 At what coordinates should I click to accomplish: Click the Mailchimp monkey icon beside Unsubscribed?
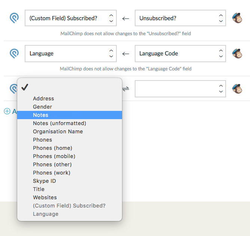(237, 18)
